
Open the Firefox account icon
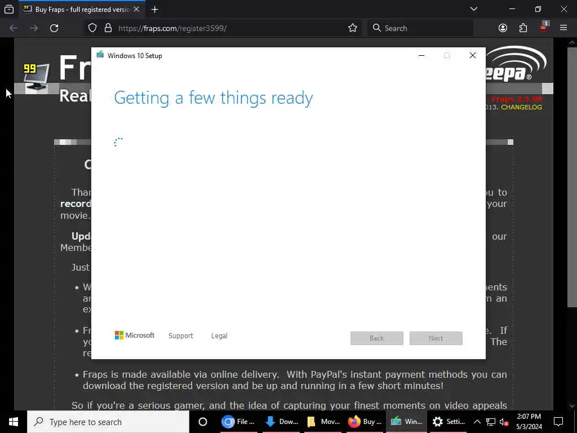click(503, 28)
